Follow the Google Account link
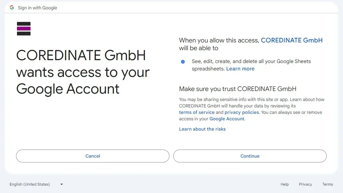The width and height of the screenshot is (343, 193). coord(227,119)
